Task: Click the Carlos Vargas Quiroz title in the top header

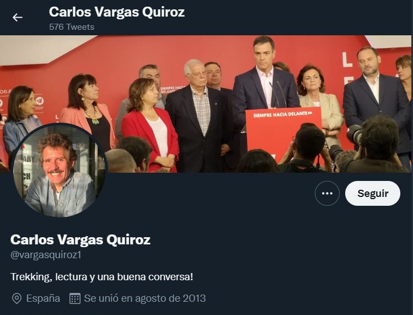Action: pos(117,12)
